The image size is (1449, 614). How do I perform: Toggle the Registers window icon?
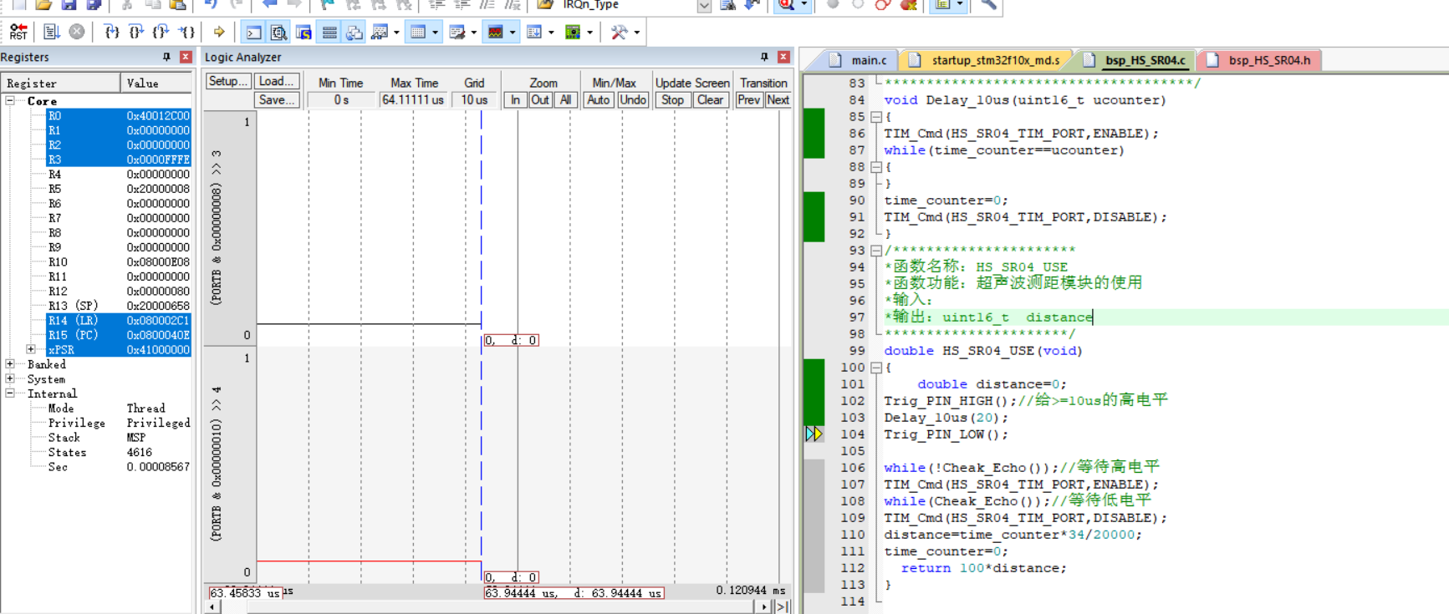(x=329, y=32)
